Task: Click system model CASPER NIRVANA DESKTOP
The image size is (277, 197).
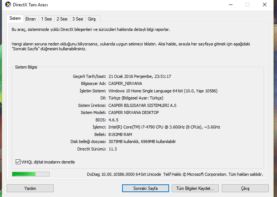Action: (134, 112)
